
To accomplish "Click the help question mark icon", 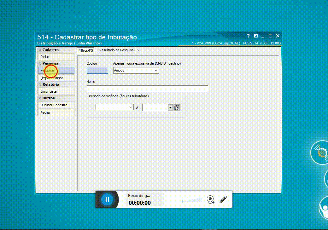I will [248, 36].
